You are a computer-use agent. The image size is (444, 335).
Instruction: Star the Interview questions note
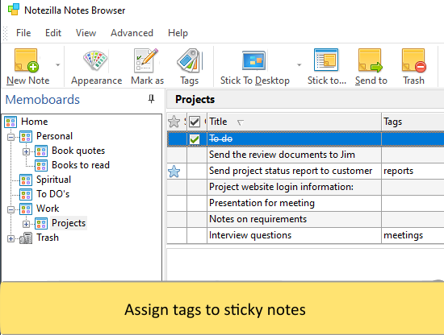tap(177, 235)
